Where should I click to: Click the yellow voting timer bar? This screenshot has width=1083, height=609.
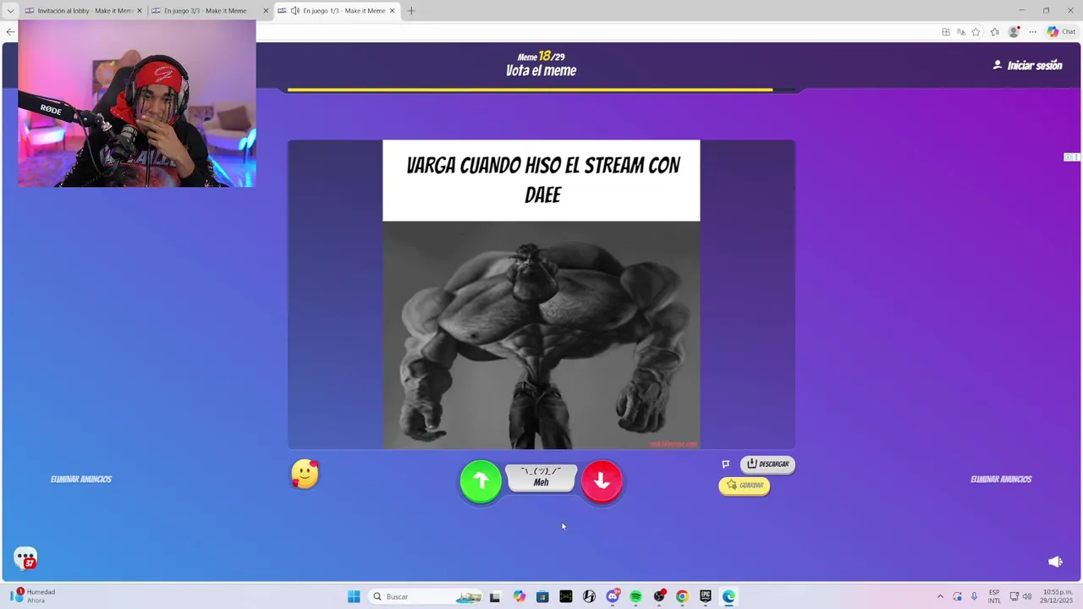[x=530, y=89]
